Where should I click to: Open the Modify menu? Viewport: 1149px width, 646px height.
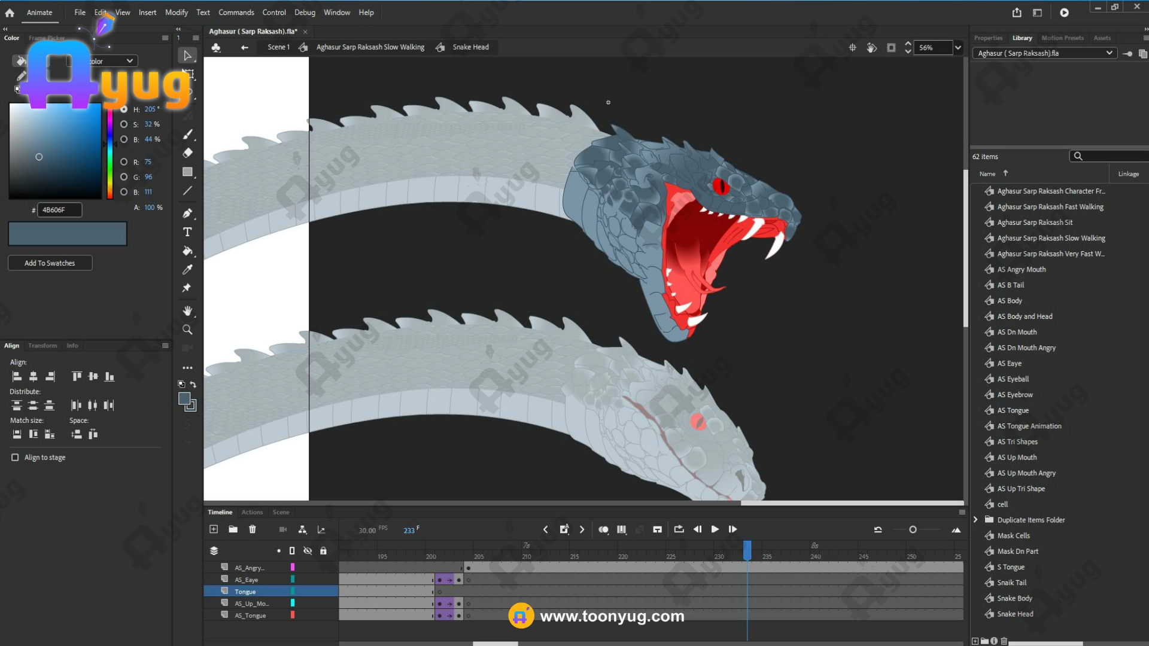point(176,13)
